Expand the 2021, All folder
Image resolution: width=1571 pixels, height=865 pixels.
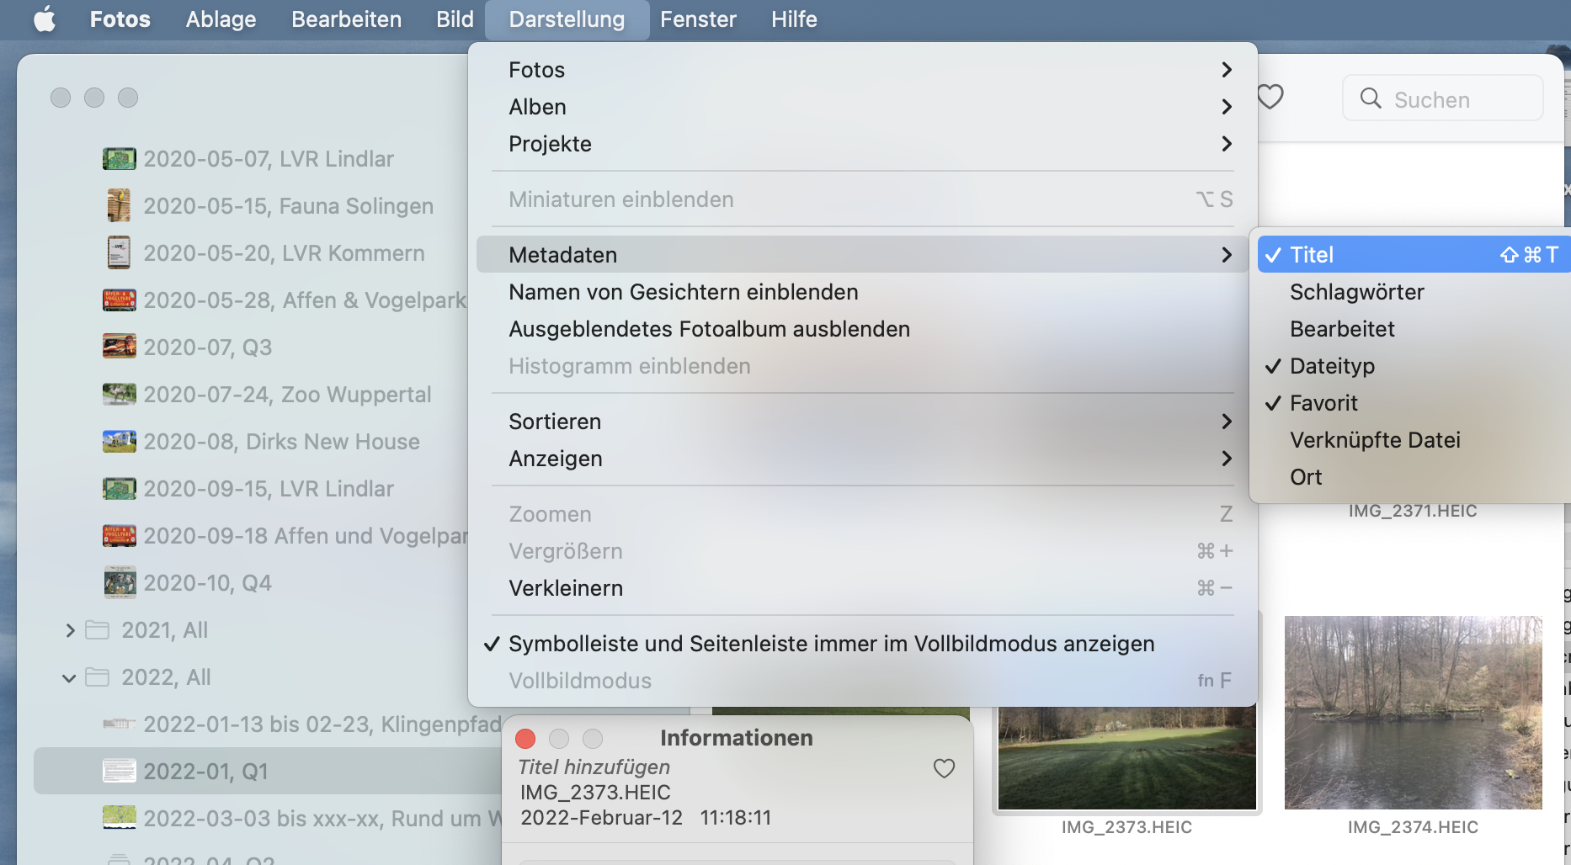pos(70,630)
